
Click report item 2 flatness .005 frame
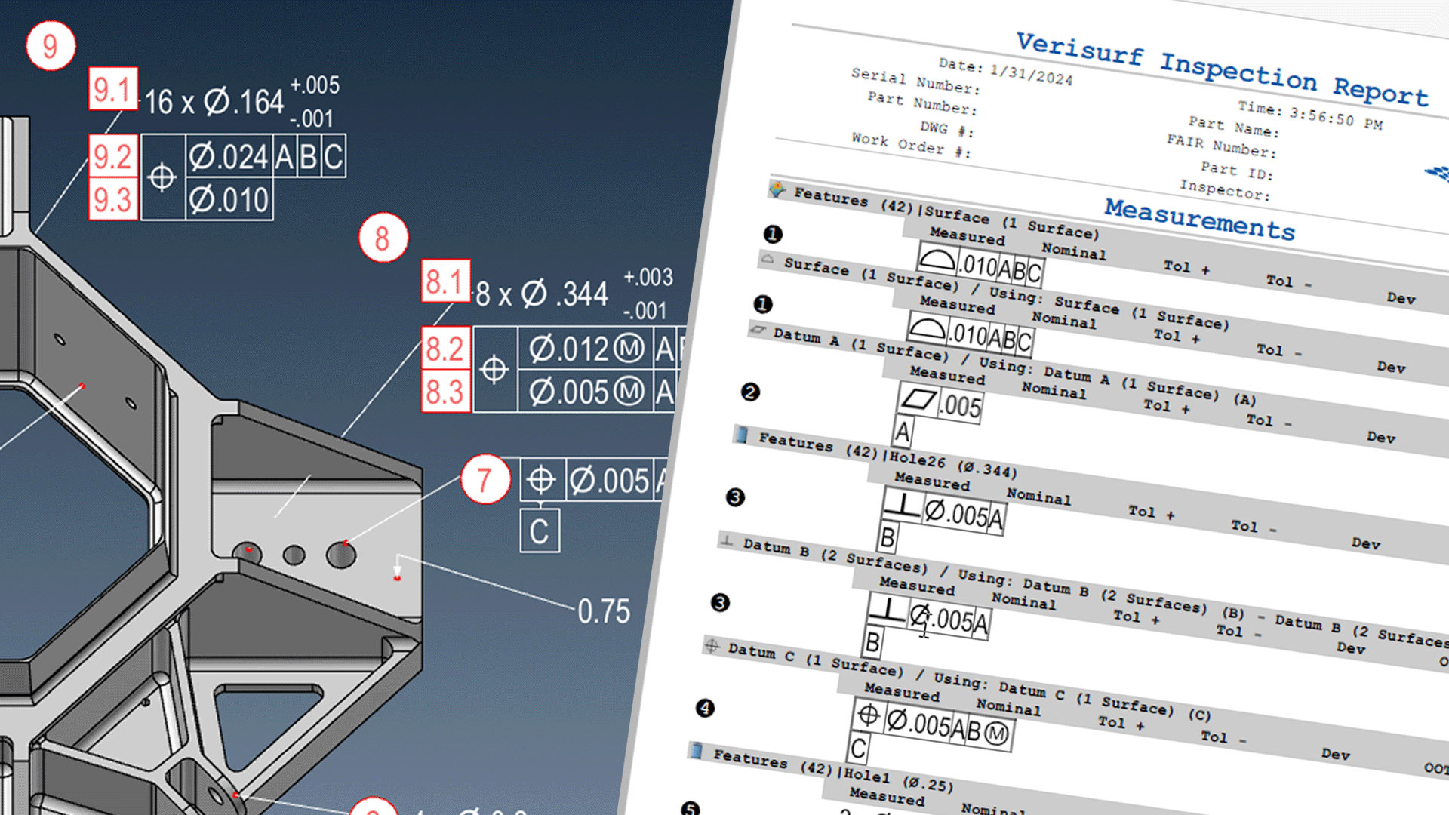tap(940, 402)
